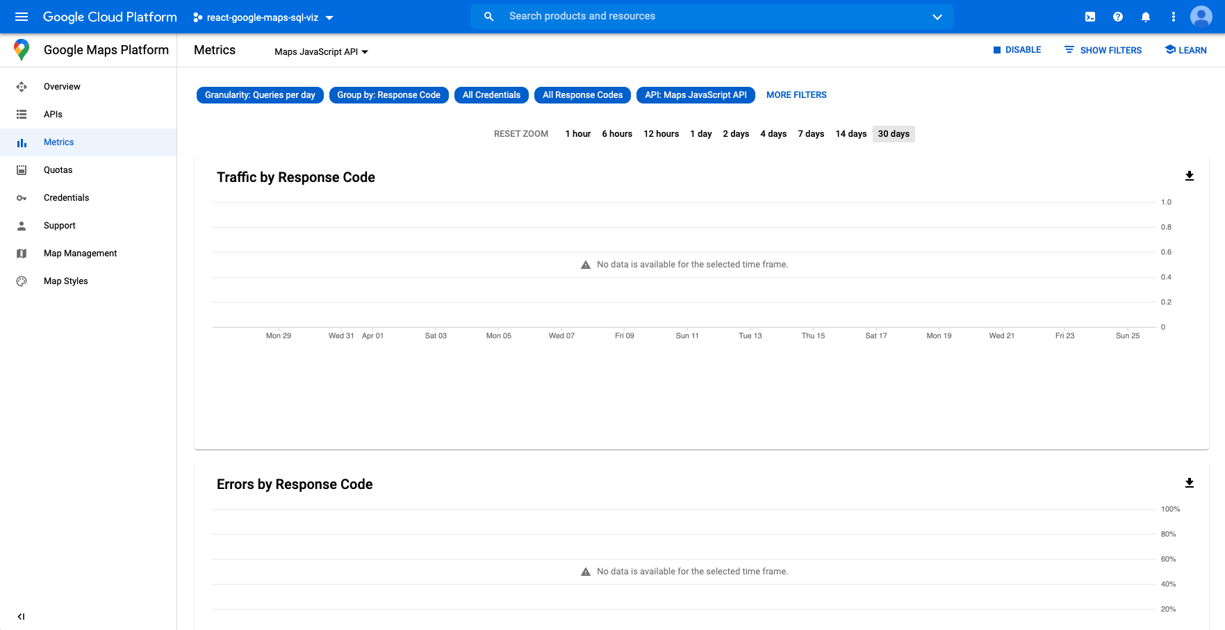The image size is (1225, 630).
Task: Open Group by: Response Code filter
Action: [389, 95]
